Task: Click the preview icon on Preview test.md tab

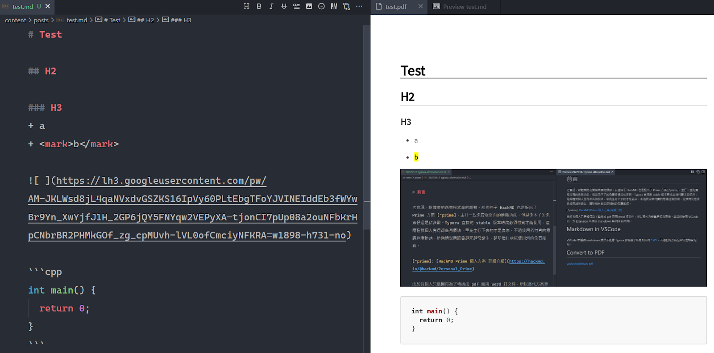Action: [436, 6]
